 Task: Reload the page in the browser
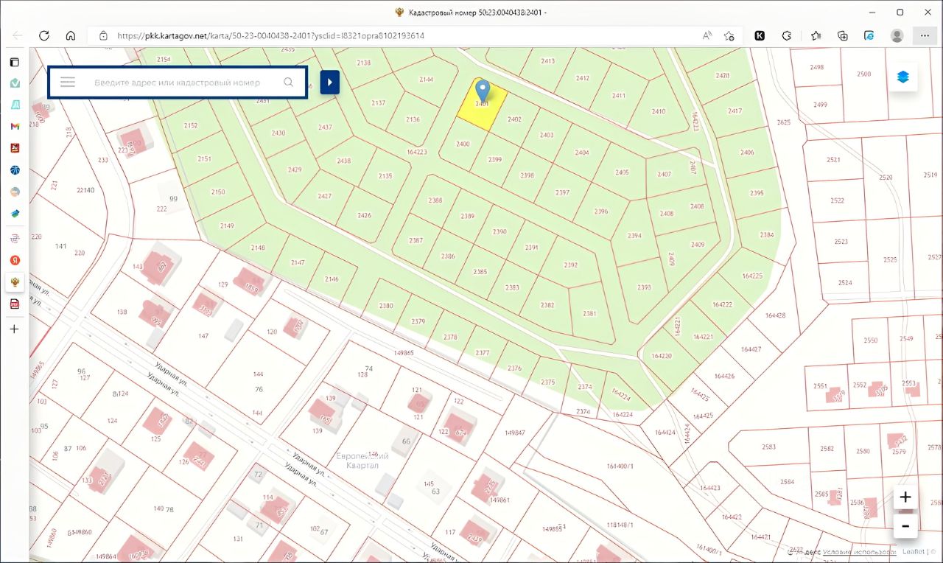click(x=44, y=35)
